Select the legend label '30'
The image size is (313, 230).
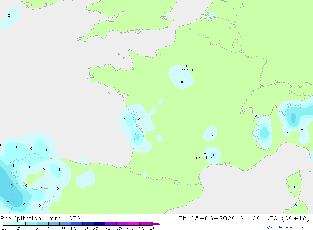[x=107, y=228]
